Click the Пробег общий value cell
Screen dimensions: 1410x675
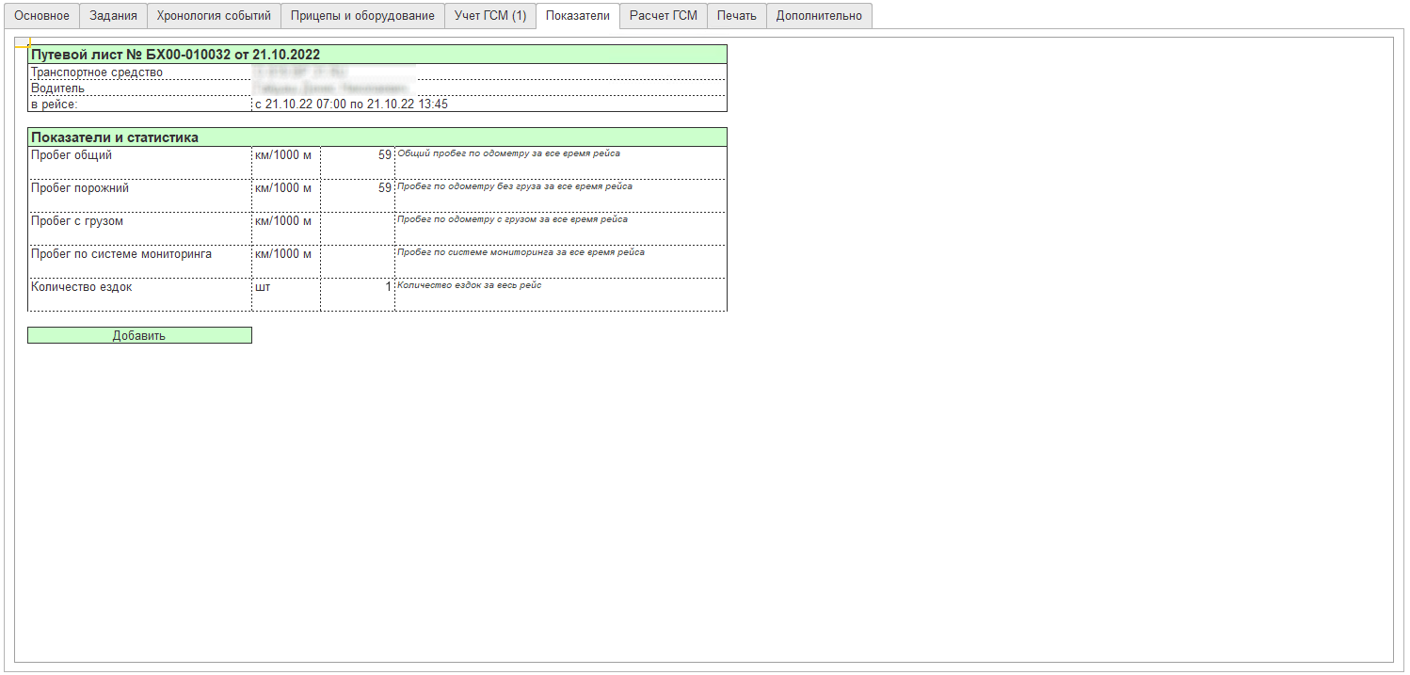[x=358, y=162]
